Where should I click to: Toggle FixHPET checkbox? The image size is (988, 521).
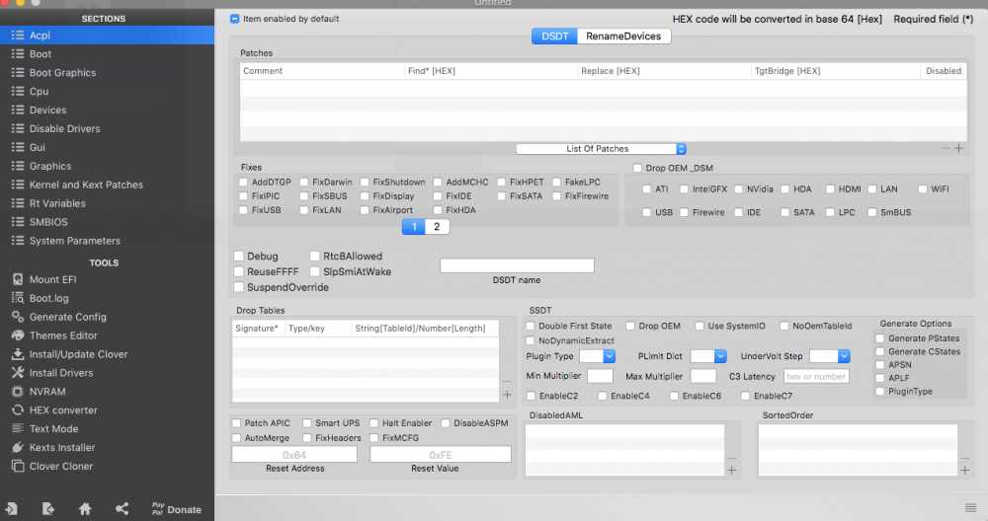(502, 182)
